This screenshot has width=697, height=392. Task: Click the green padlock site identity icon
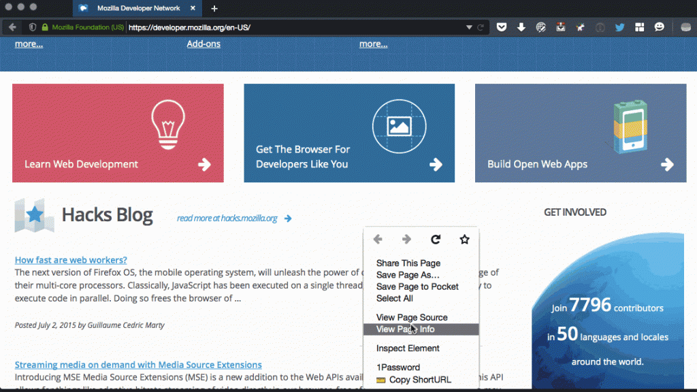(45, 27)
